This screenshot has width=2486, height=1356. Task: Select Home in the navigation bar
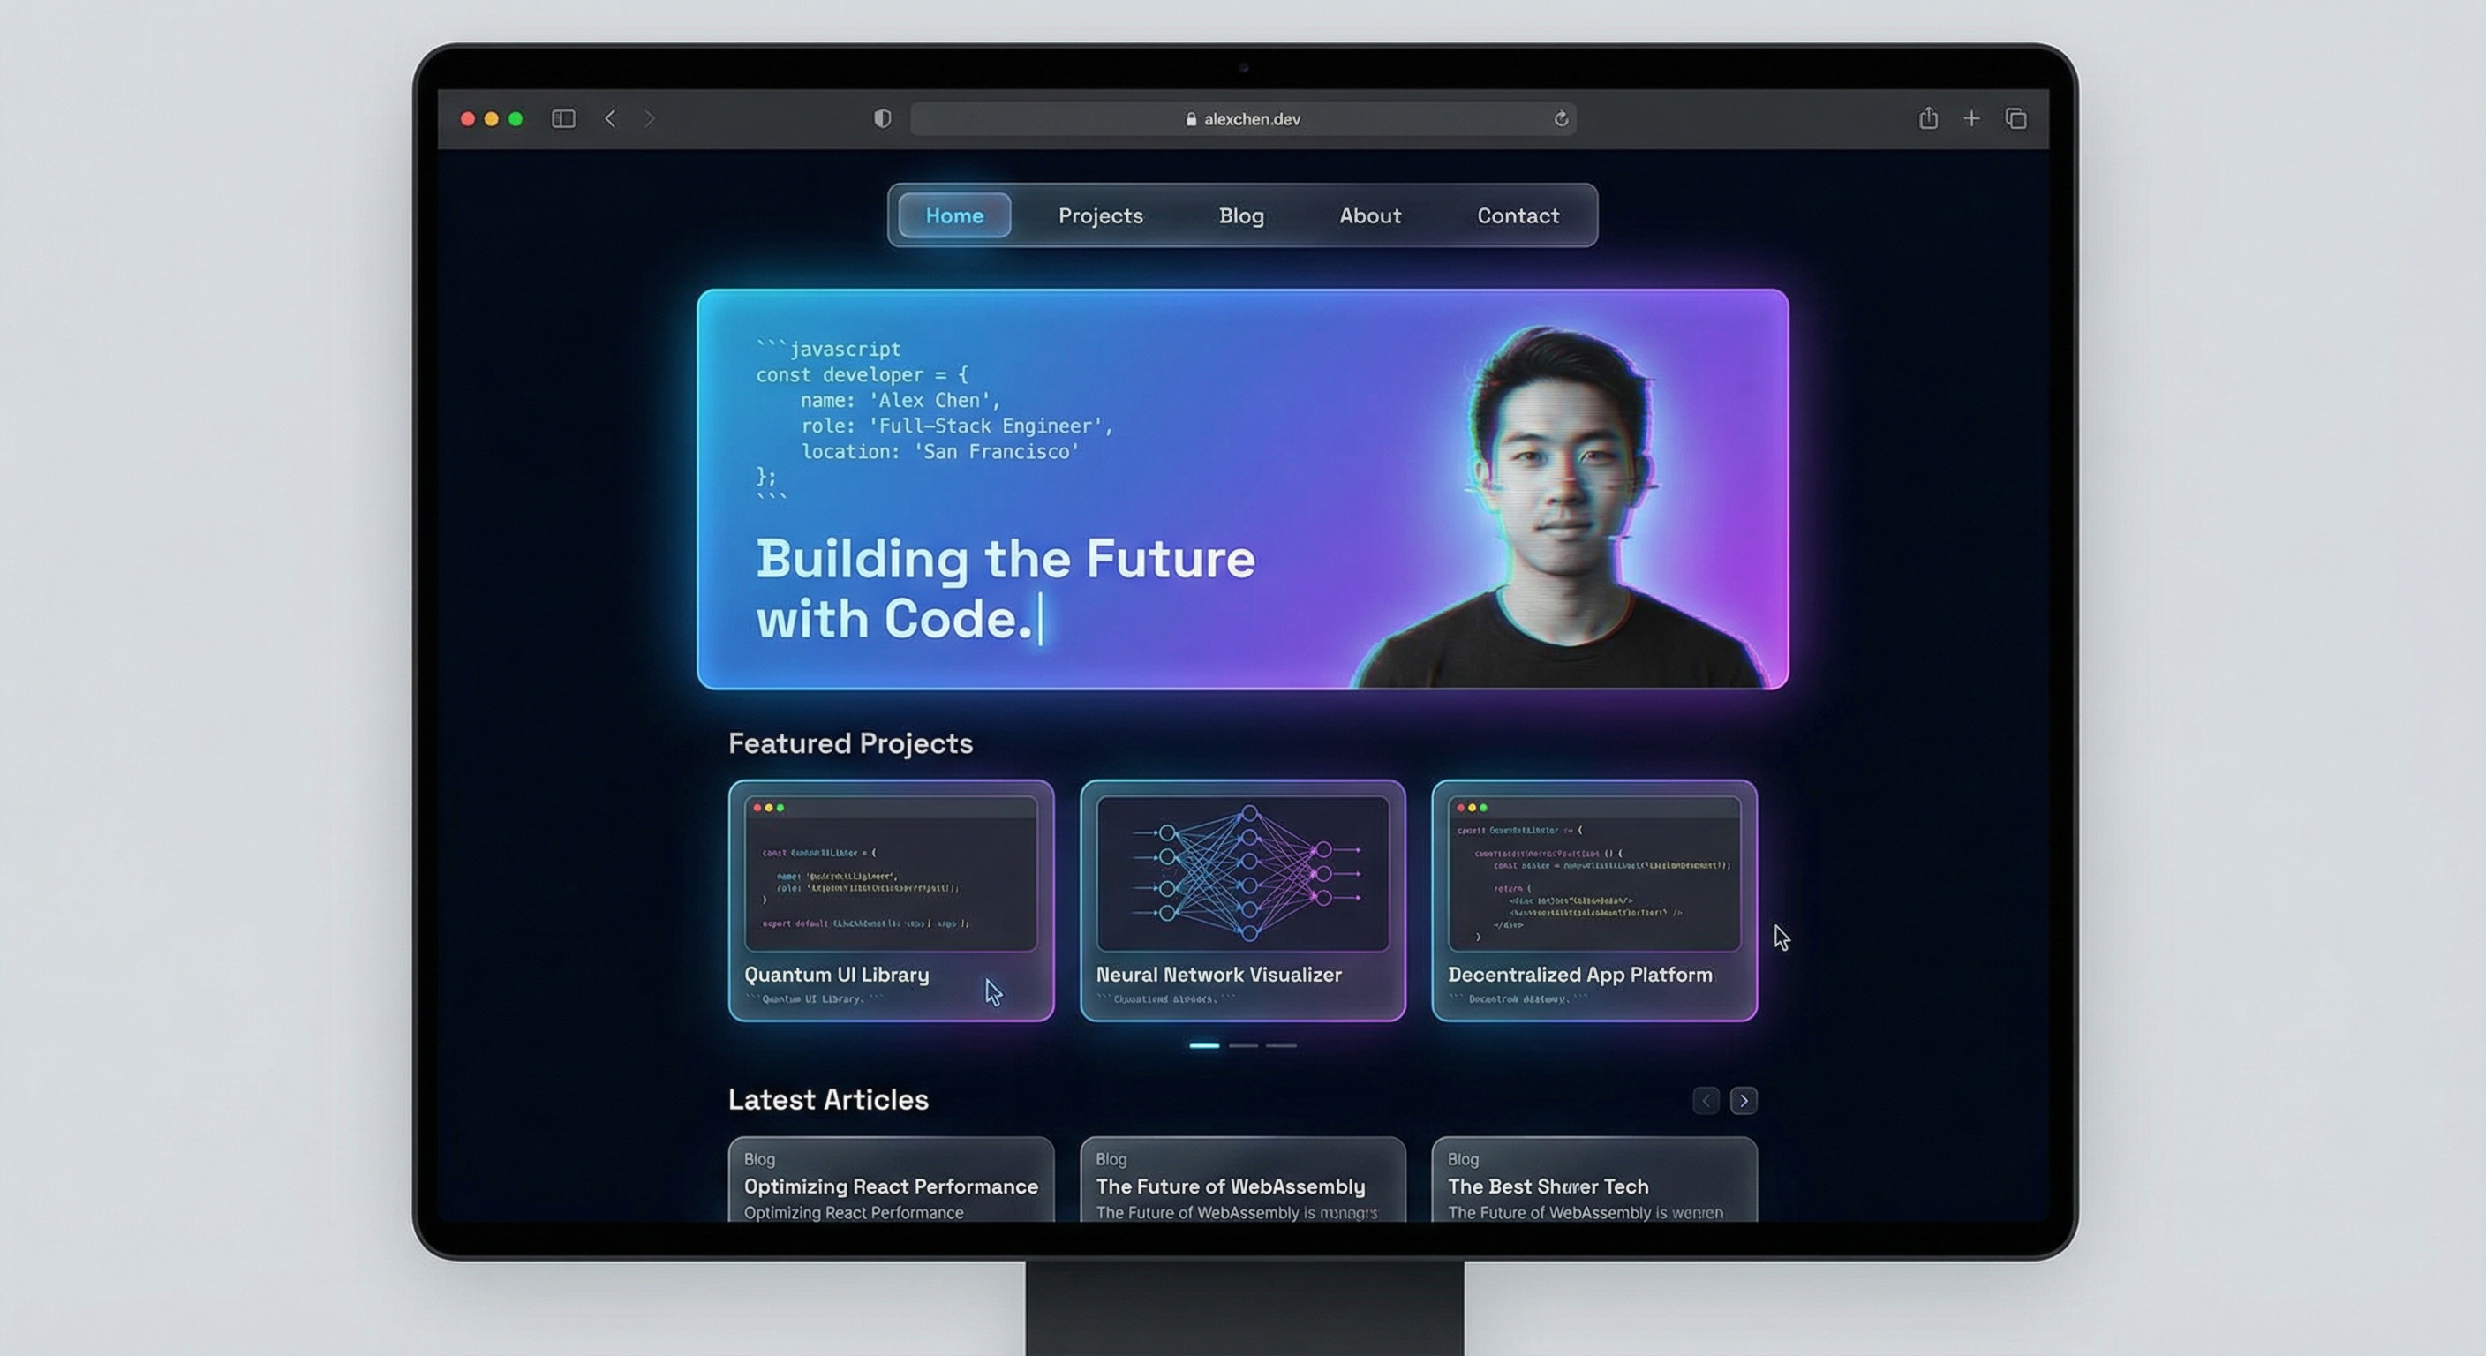pos(953,215)
